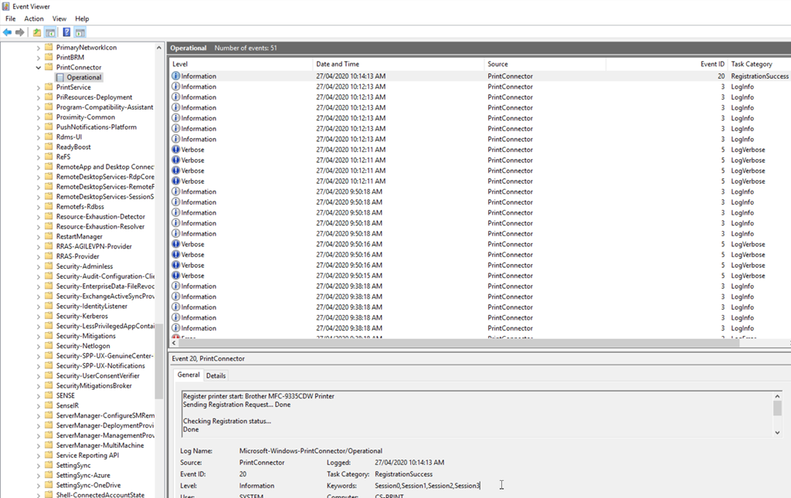This screenshot has height=498, width=791.
Task: Click the Forward arrow toolbar icon
Action: [x=20, y=32]
